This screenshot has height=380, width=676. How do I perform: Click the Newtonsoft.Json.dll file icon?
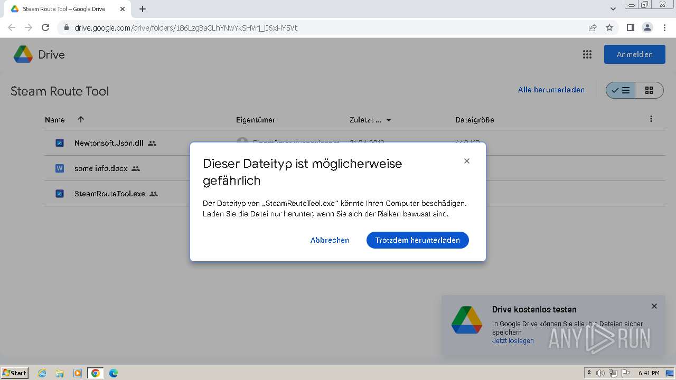point(60,143)
